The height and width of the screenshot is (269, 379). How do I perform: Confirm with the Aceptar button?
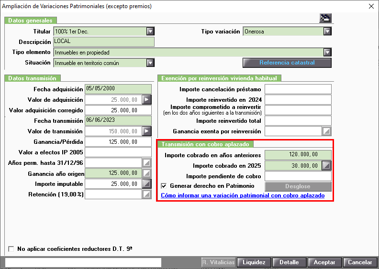click(324, 262)
